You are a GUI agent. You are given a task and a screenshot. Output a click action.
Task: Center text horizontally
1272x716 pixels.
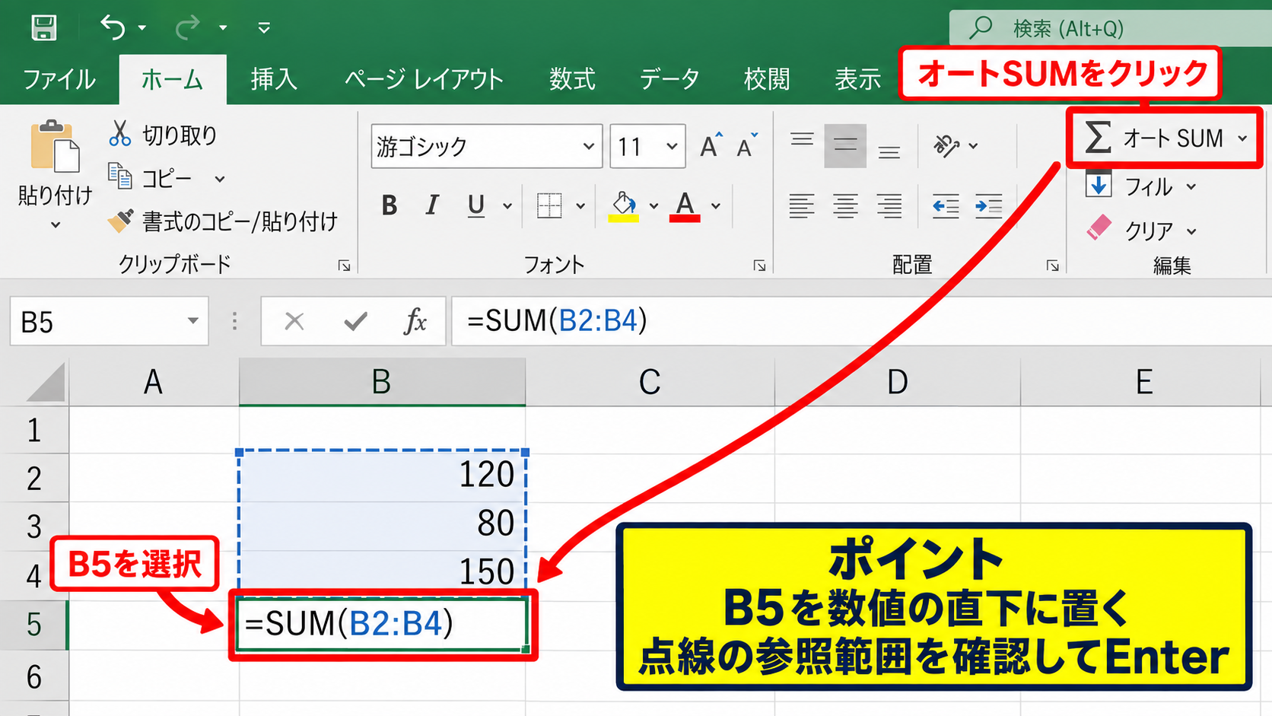(x=845, y=205)
